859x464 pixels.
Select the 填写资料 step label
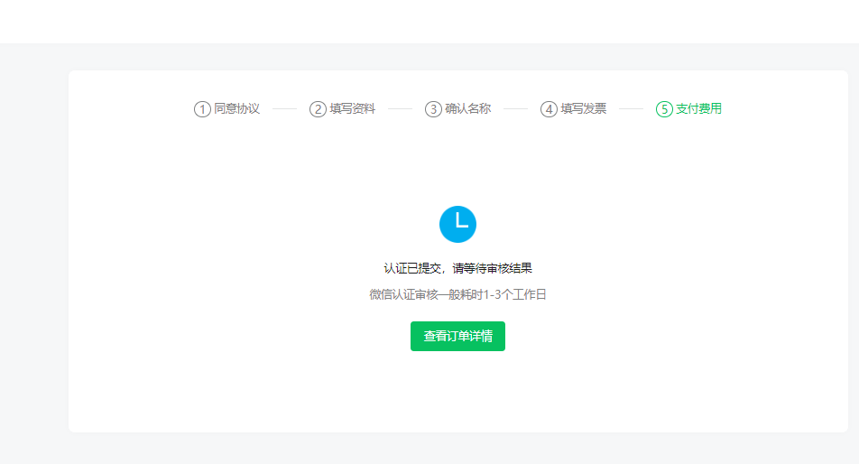pos(352,109)
